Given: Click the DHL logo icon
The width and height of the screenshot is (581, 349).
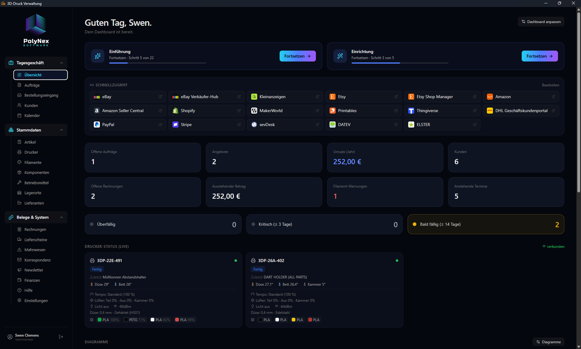Looking at the screenshot, I should pyautogui.click(x=490, y=111).
